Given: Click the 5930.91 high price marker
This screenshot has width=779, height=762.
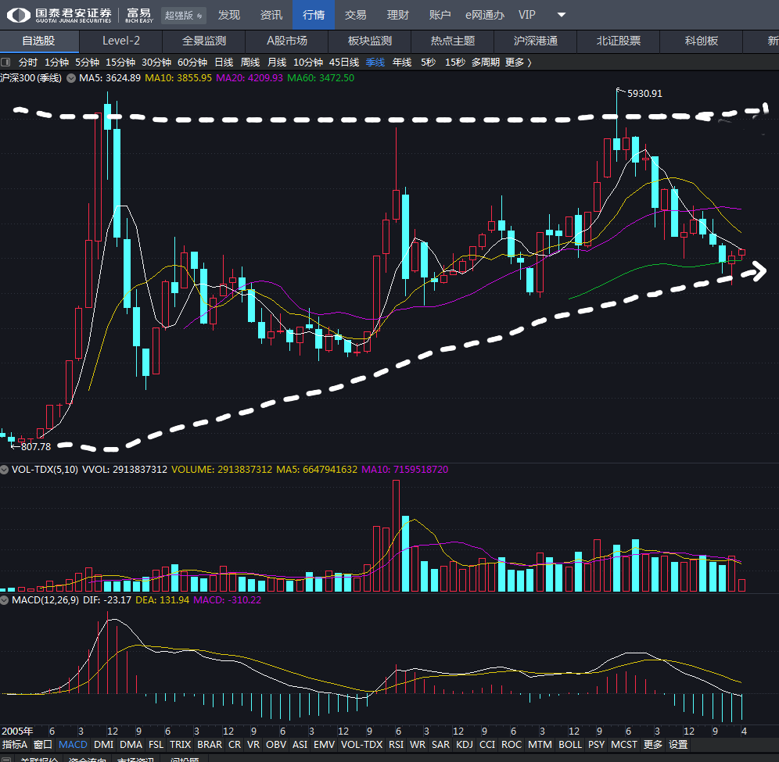Looking at the screenshot, I should click(644, 94).
